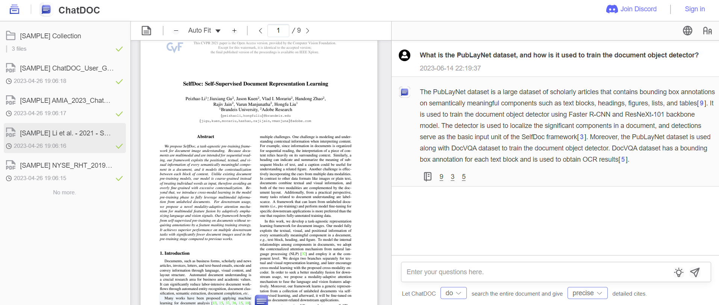The width and height of the screenshot is (719, 305).
Task: Click PDF icon of NYSE_RHT file
Action: 11,165
